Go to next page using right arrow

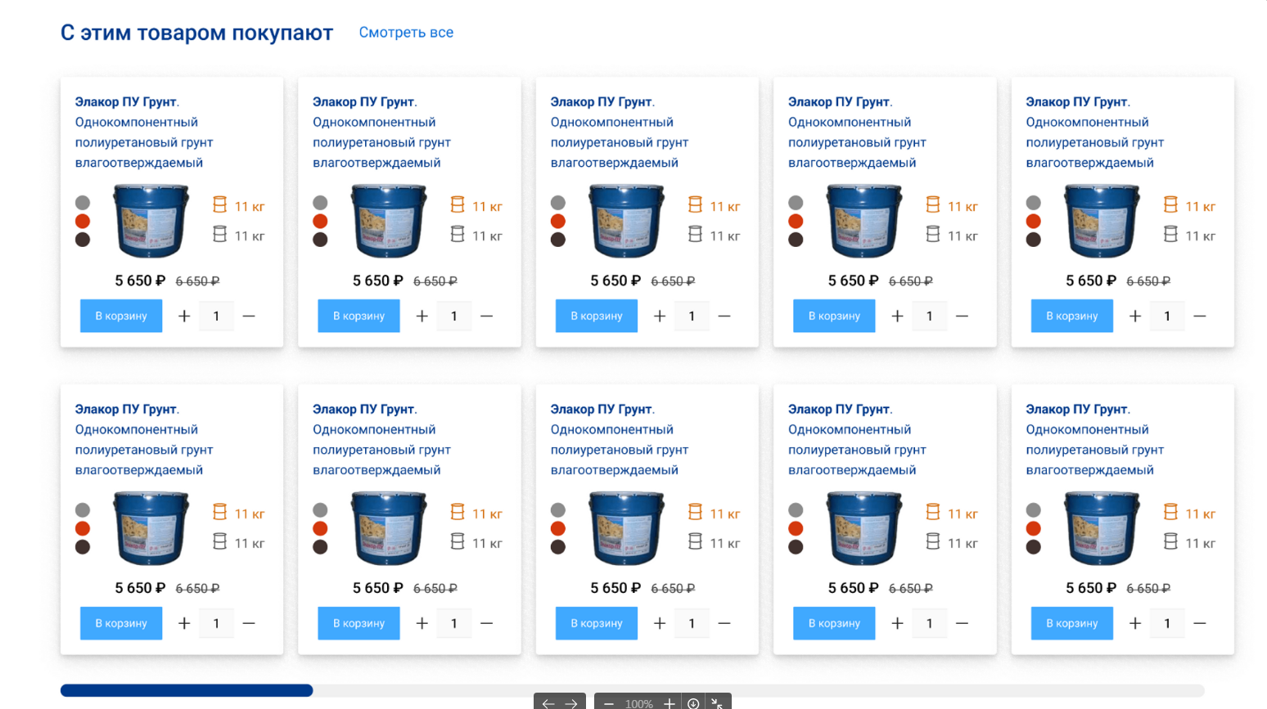pos(571,703)
